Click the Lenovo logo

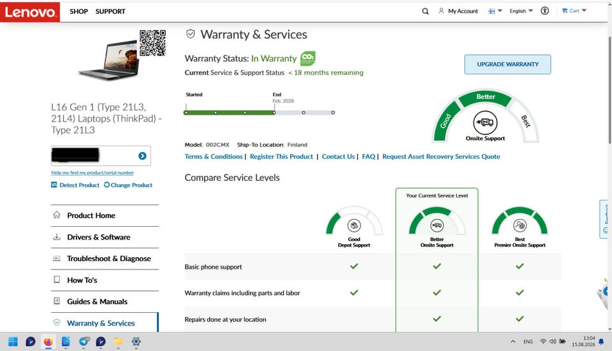(x=30, y=11)
